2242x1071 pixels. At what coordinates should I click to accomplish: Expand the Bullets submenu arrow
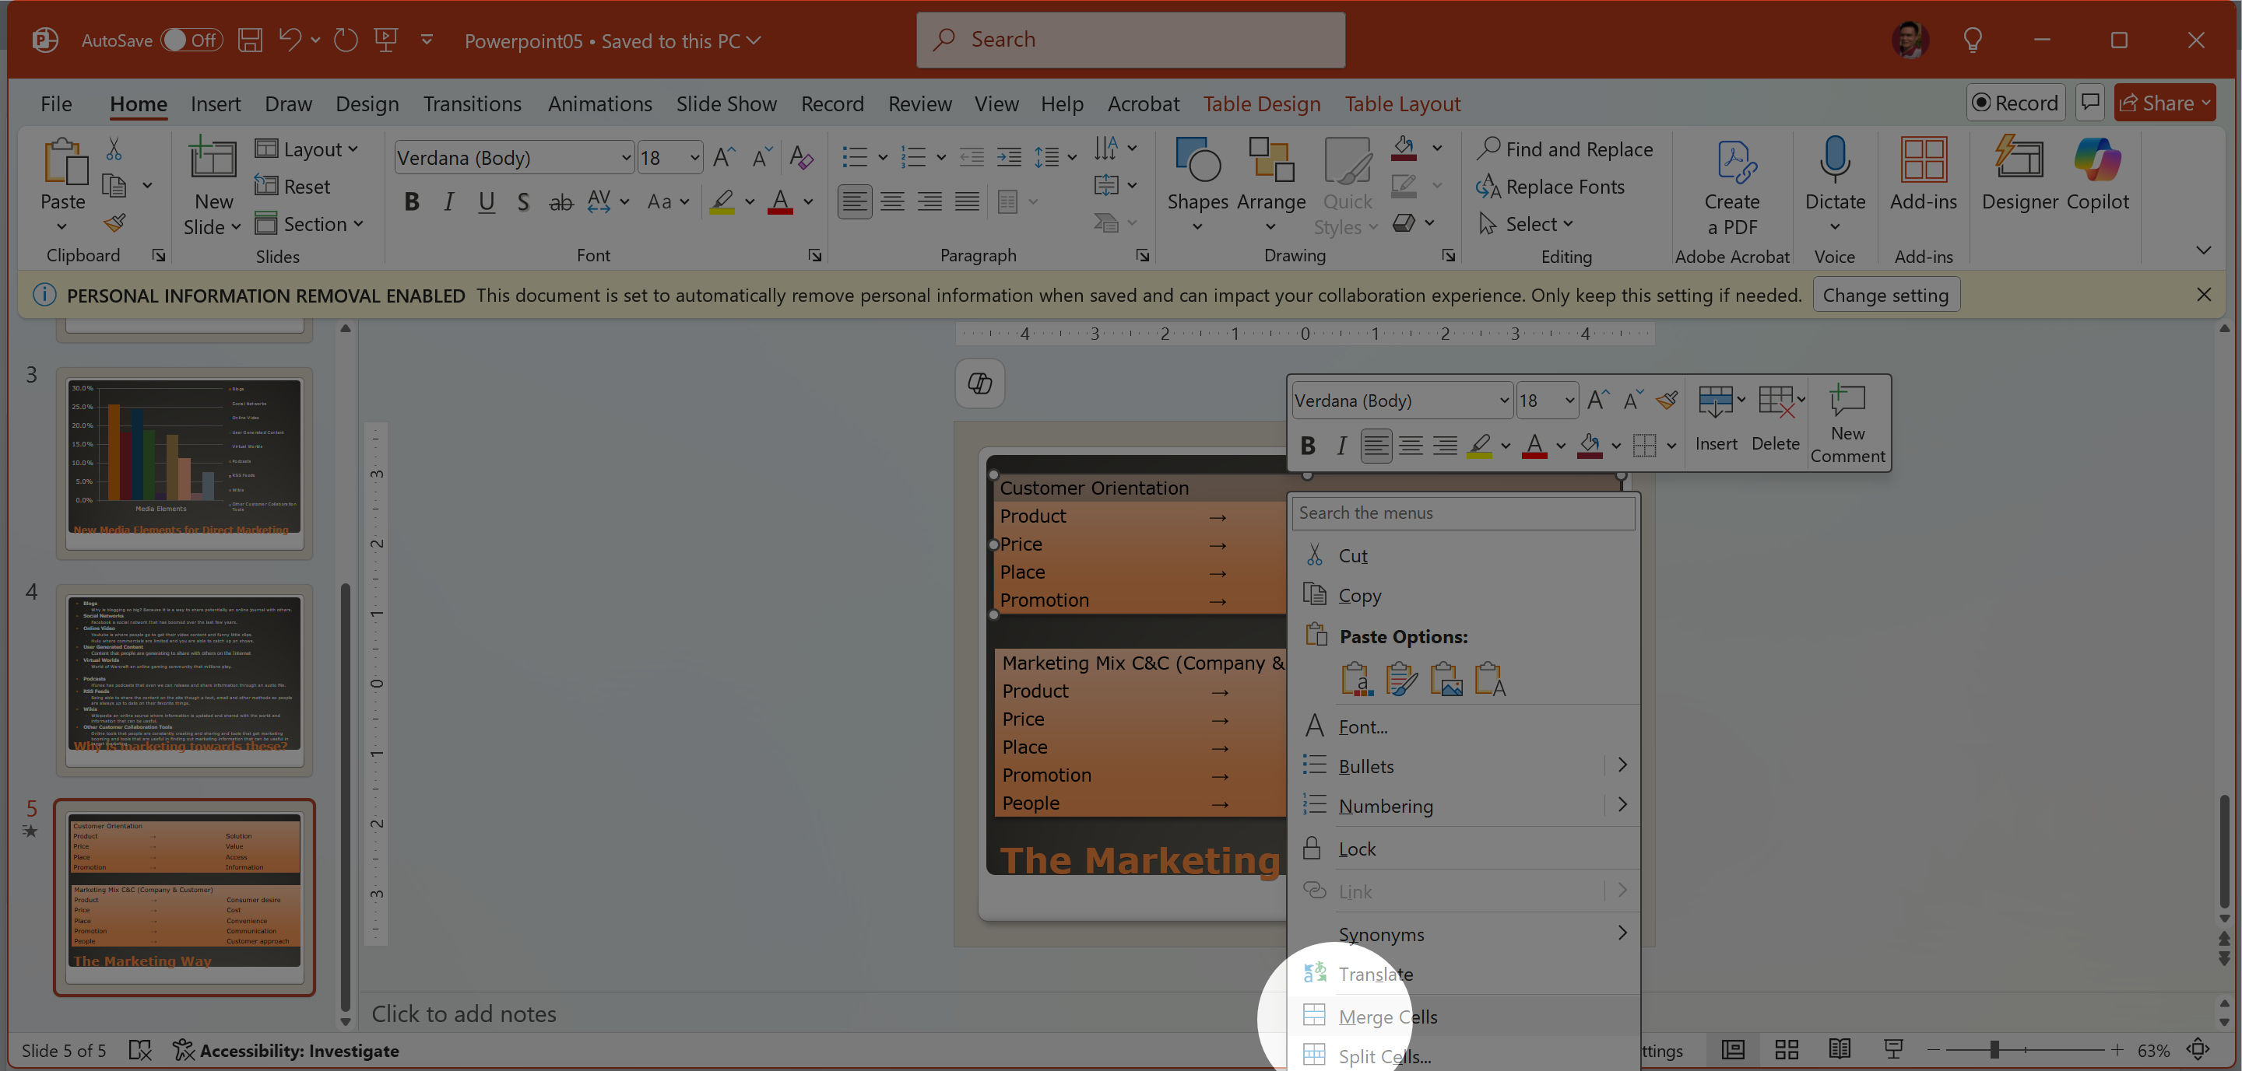pyautogui.click(x=1622, y=765)
